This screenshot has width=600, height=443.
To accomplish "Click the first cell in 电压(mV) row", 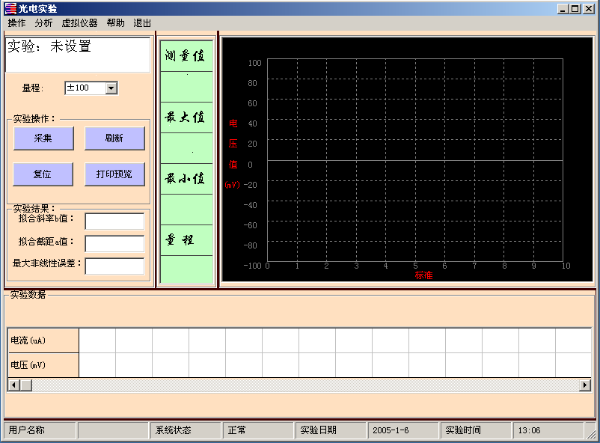I will tap(97, 365).
